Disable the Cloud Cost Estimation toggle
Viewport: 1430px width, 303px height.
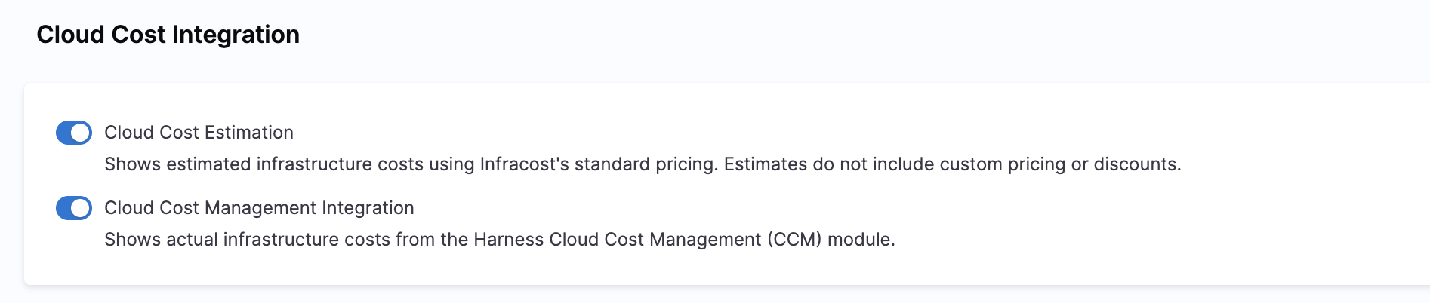tap(74, 133)
